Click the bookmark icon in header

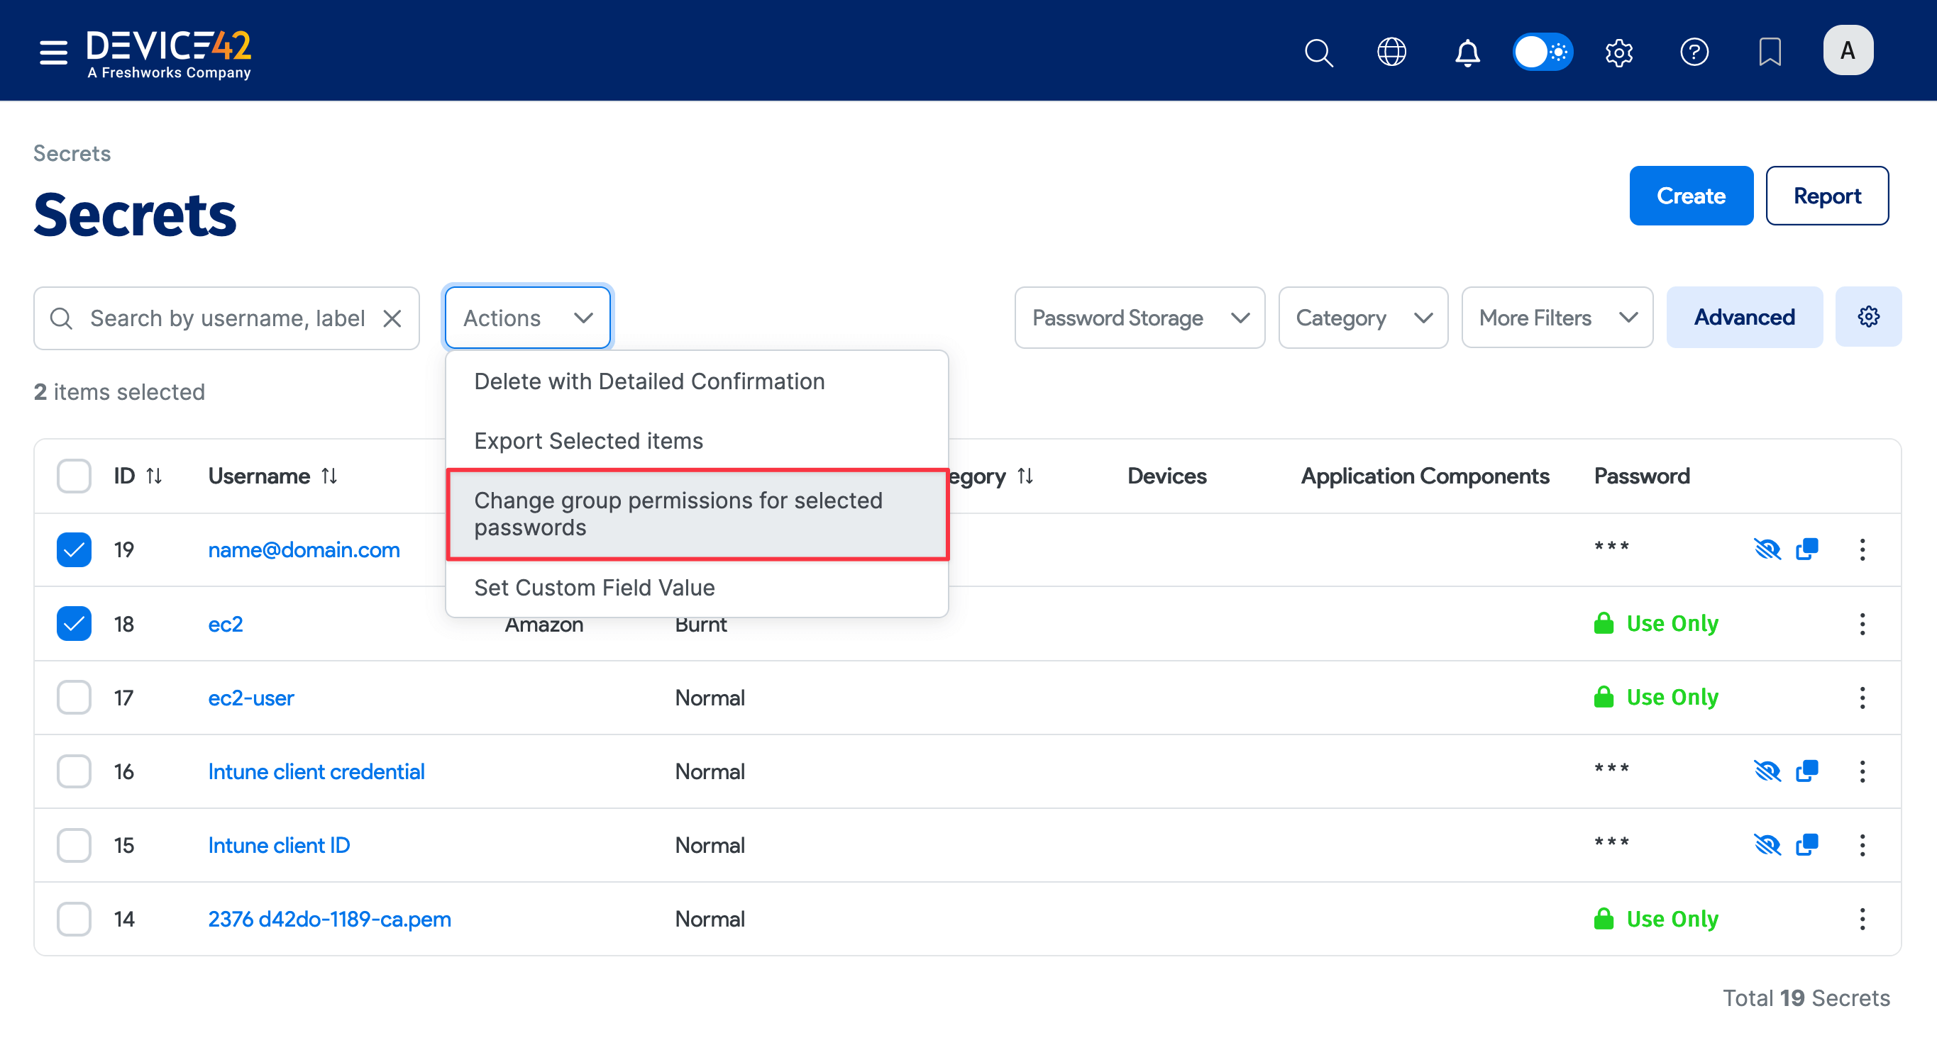1770,52
